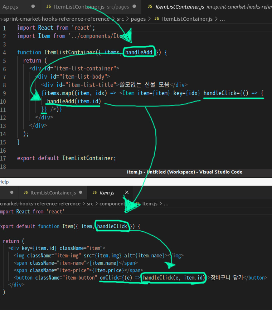Image resolution: width=272 pixels, height=310 pixels.
Task: Click JS icon on reference ItemListContainer.js tab
Action: pos(150,6)
